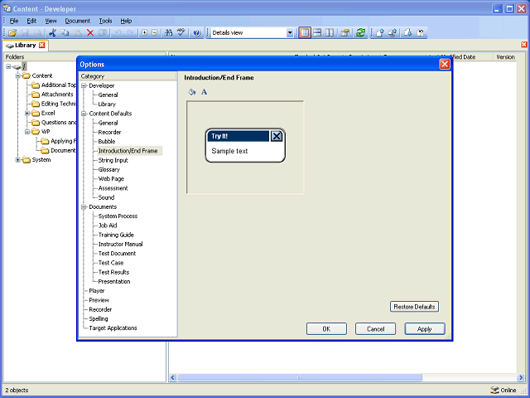The image size is (530, 398).
Task: Select the Glossary category
Action: point(108,169)
